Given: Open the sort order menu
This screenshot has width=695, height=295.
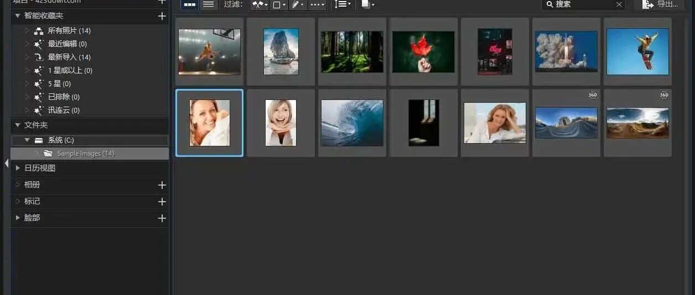Looking at the screenshot, I should (343, 4).
